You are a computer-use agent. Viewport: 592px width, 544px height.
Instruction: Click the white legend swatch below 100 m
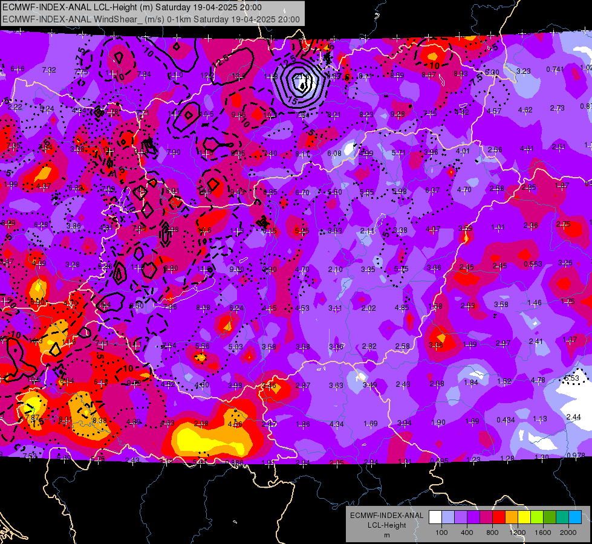click(435, 517)
